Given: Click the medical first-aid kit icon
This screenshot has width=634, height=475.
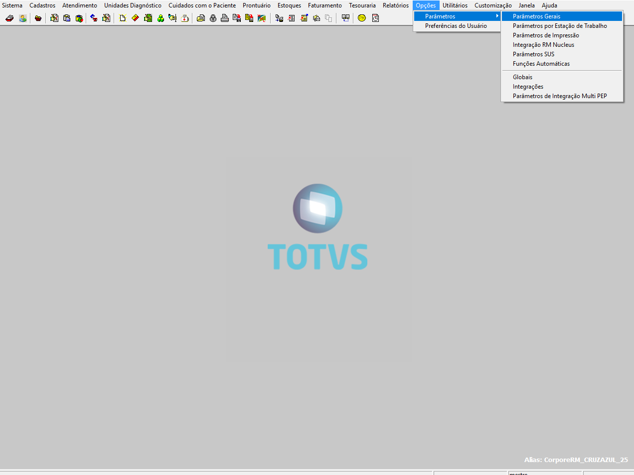Looking at the screenshot, I should 185,18.
